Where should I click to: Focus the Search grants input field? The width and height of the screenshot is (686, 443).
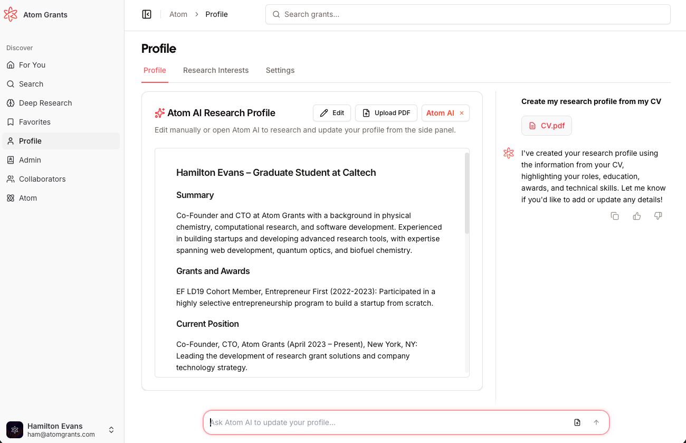click(x=468, y=14)
